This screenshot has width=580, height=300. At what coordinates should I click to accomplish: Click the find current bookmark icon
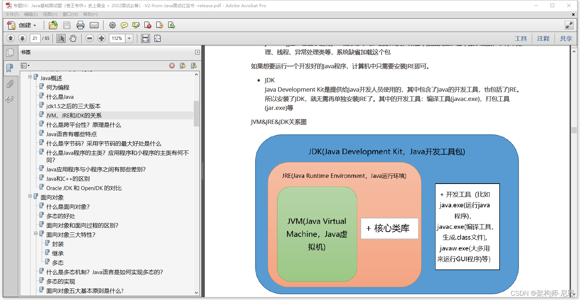(x=194, y=66)
